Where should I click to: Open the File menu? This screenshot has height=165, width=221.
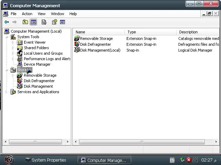(x=13, y=14)
